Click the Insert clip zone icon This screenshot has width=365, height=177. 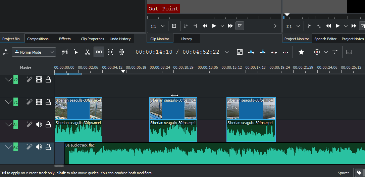click(251, 52)
